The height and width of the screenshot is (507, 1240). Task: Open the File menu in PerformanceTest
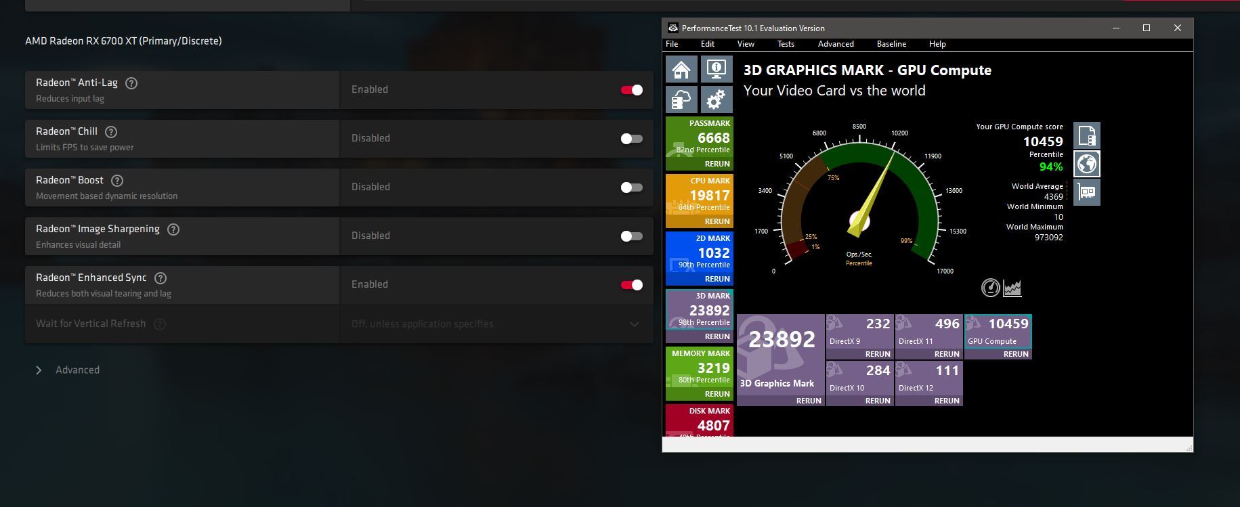[672, 44]
